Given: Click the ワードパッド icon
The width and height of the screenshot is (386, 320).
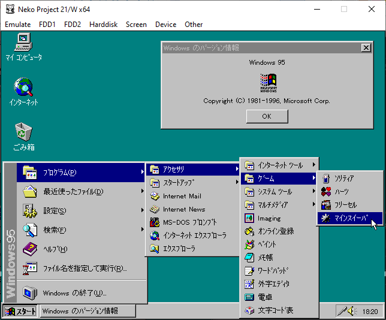Looking at the screenshot, I should click(x=249, y=271).
